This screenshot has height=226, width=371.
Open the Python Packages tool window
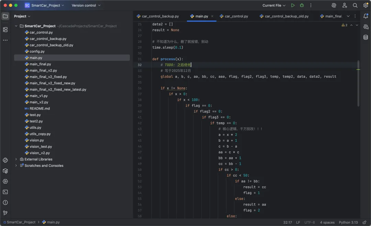(5, 171)
